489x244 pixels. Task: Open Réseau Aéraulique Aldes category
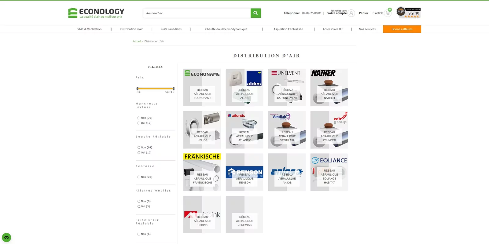coord(244,87)
